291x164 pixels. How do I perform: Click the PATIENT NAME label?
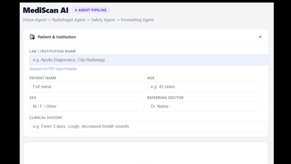coord(43,78)
